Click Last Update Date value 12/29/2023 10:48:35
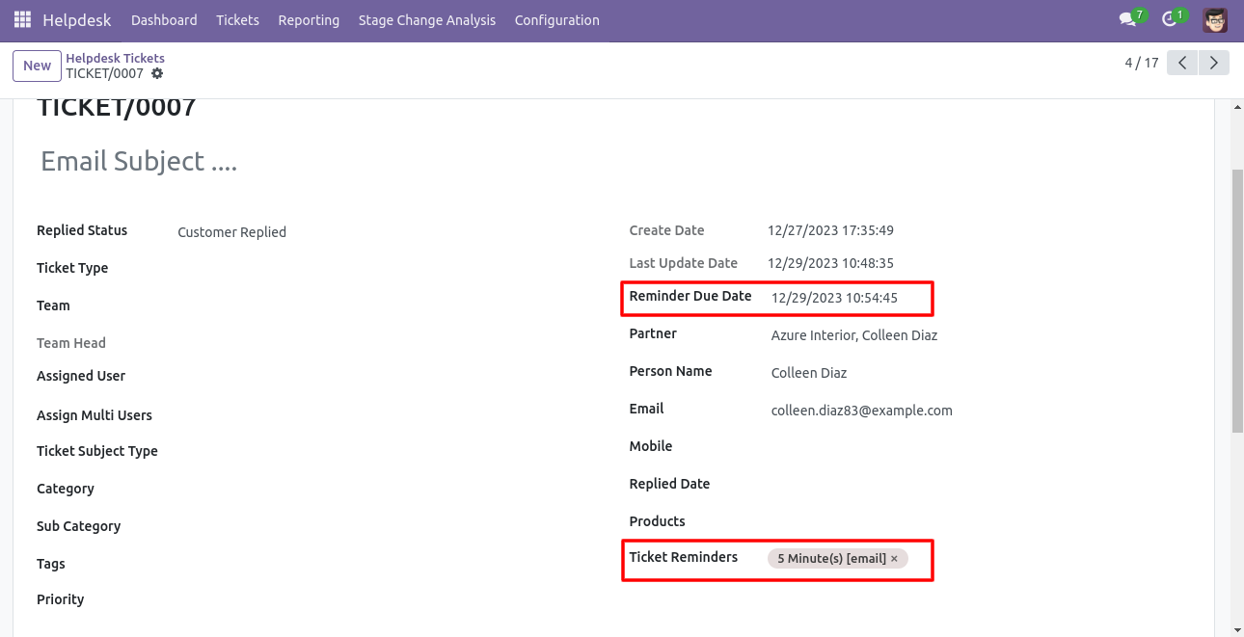This screenshot has width=1244, height=637. [x=830, y=264]
